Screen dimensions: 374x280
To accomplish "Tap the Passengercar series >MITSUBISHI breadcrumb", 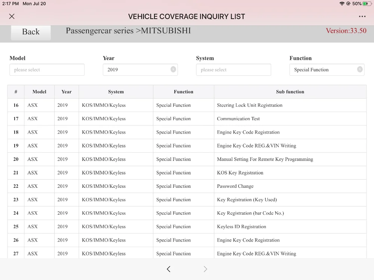I will tap(128, 31).
